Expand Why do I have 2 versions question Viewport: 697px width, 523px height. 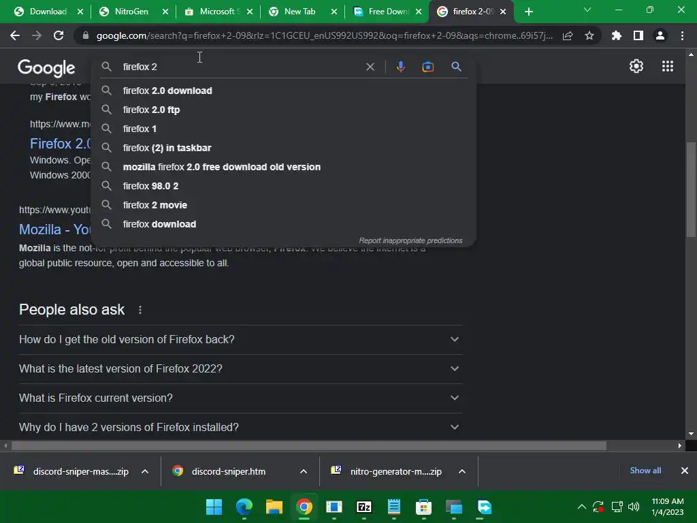[x=240, y=428]
